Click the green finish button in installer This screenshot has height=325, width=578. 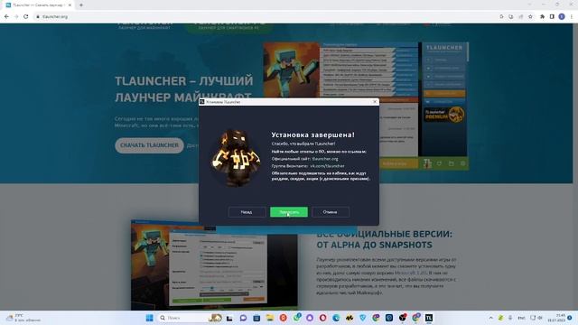click(x=289, y=212)
